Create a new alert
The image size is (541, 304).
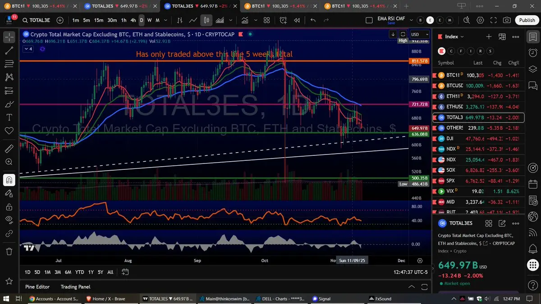(283, 20)
